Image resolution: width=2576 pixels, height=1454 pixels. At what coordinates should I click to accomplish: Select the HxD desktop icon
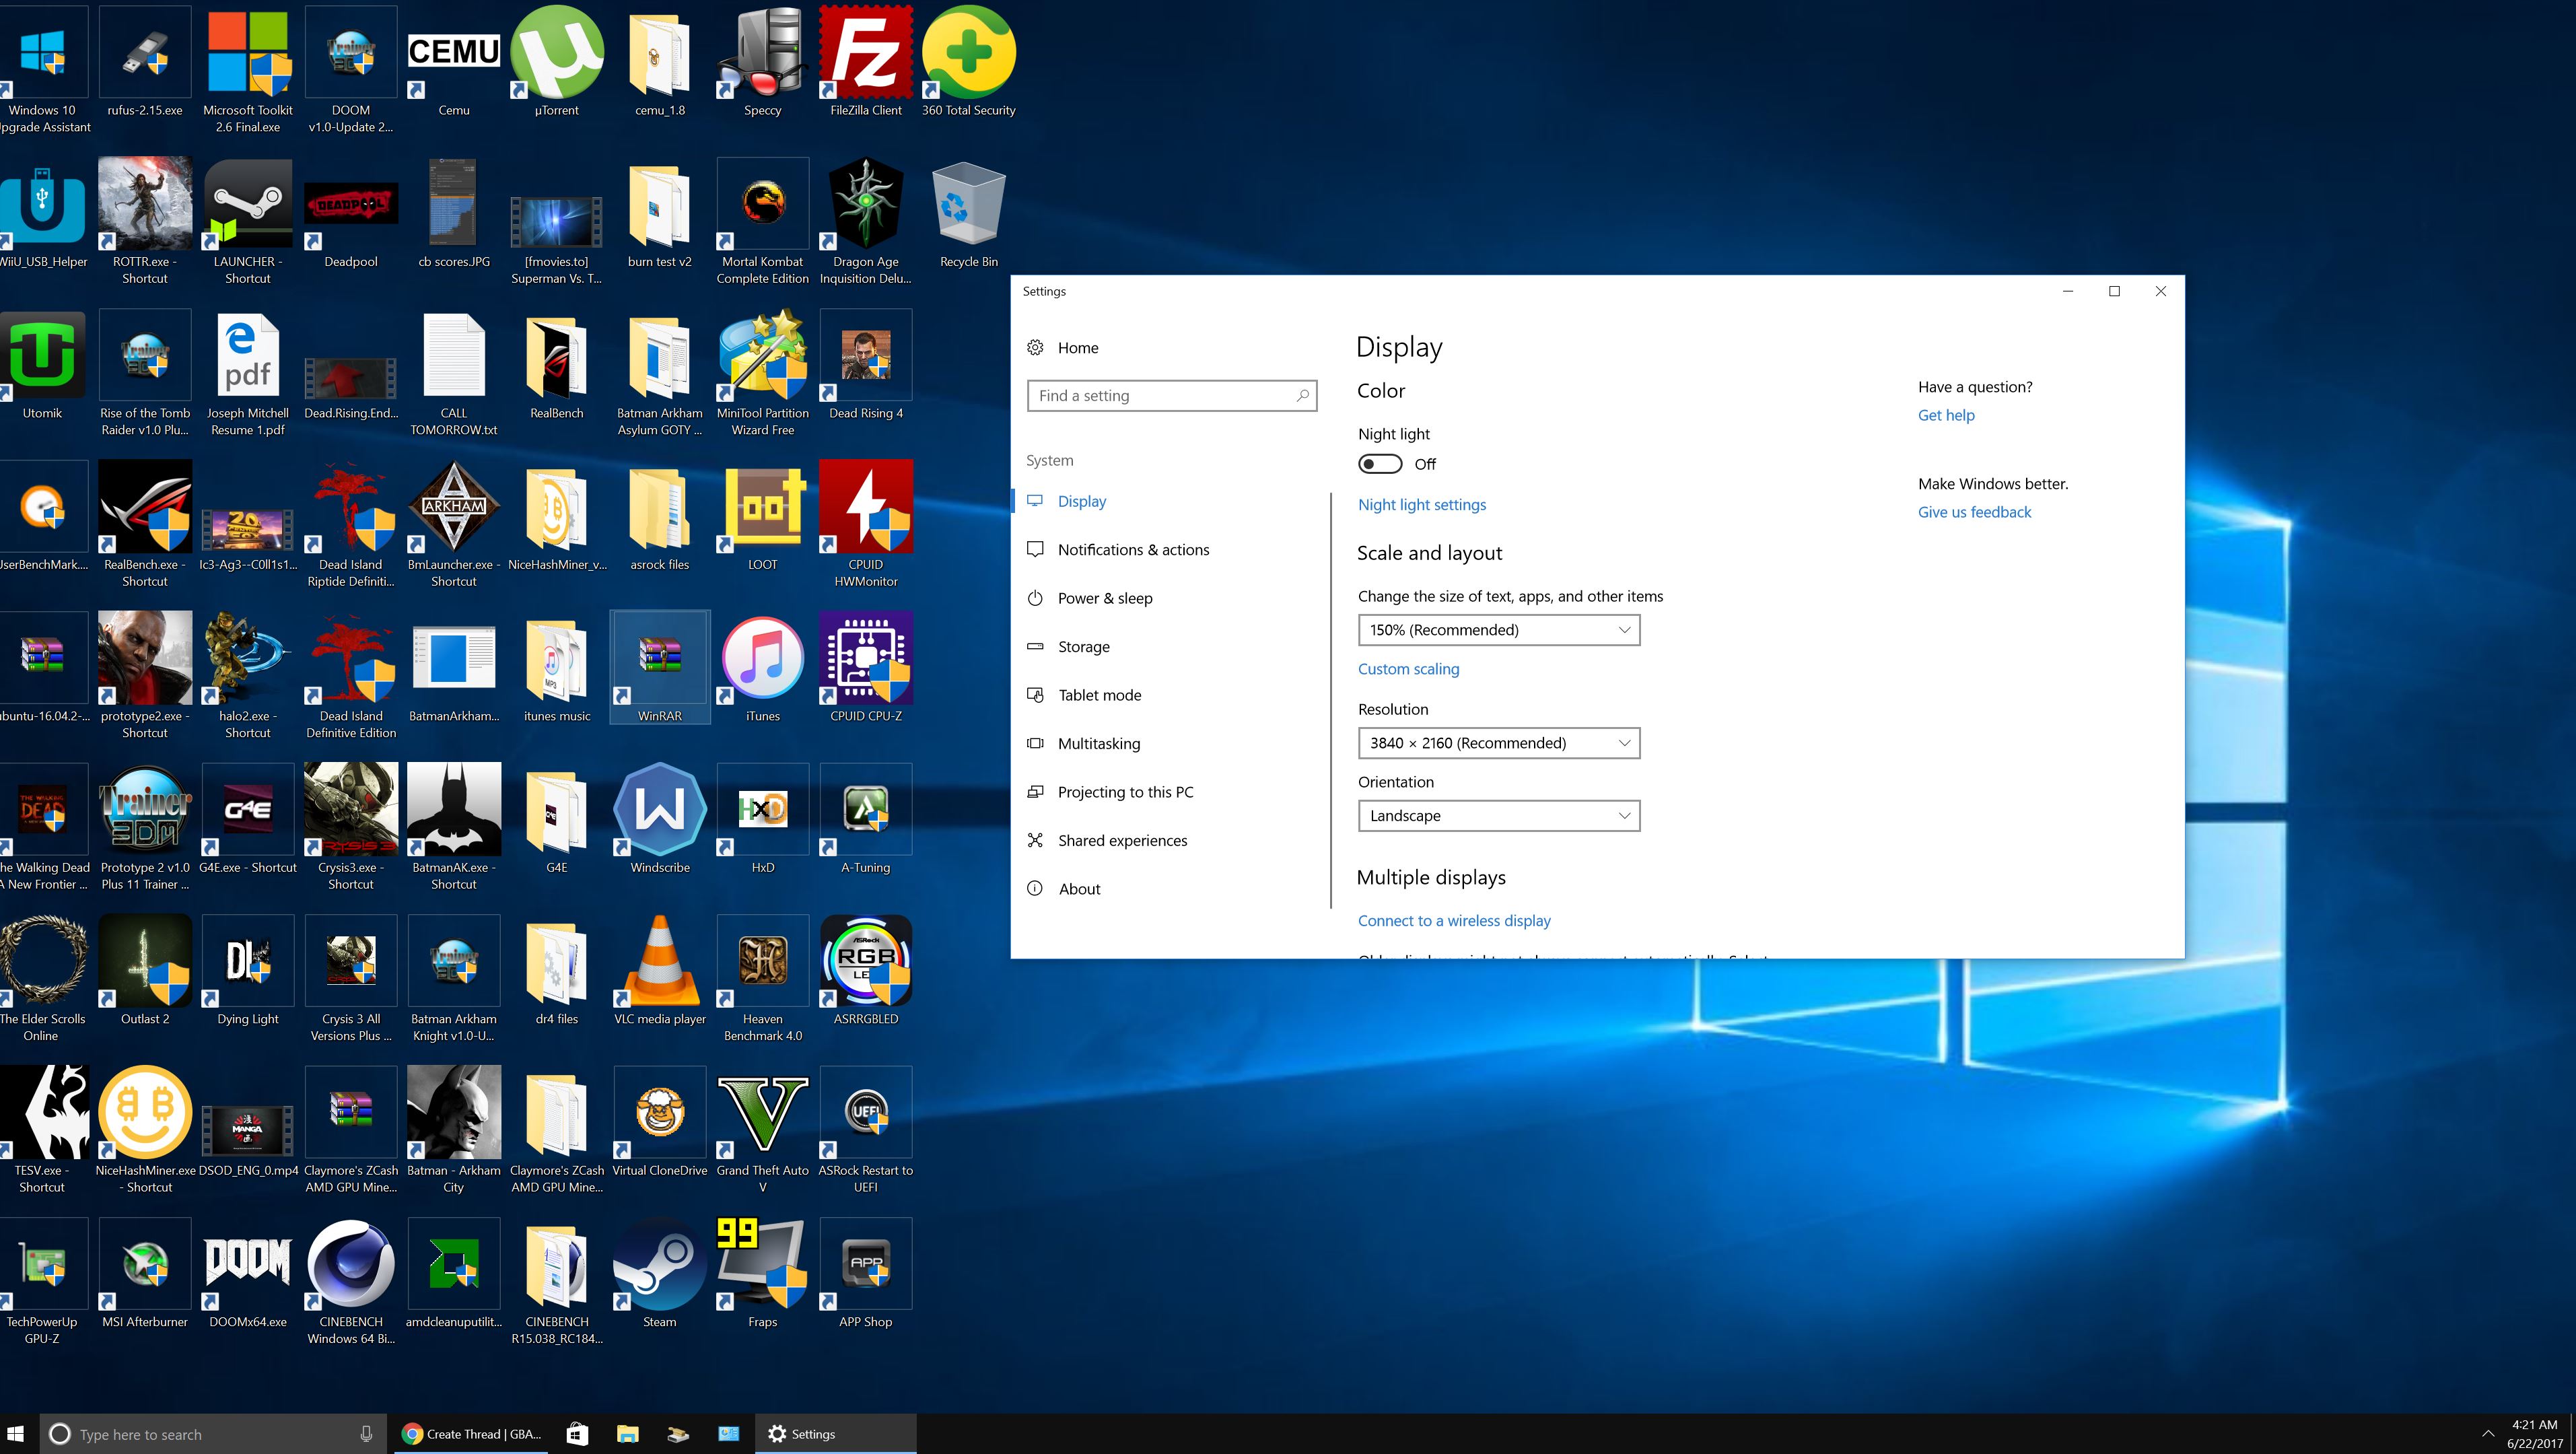pyautogui.click(x=763, y=820)
